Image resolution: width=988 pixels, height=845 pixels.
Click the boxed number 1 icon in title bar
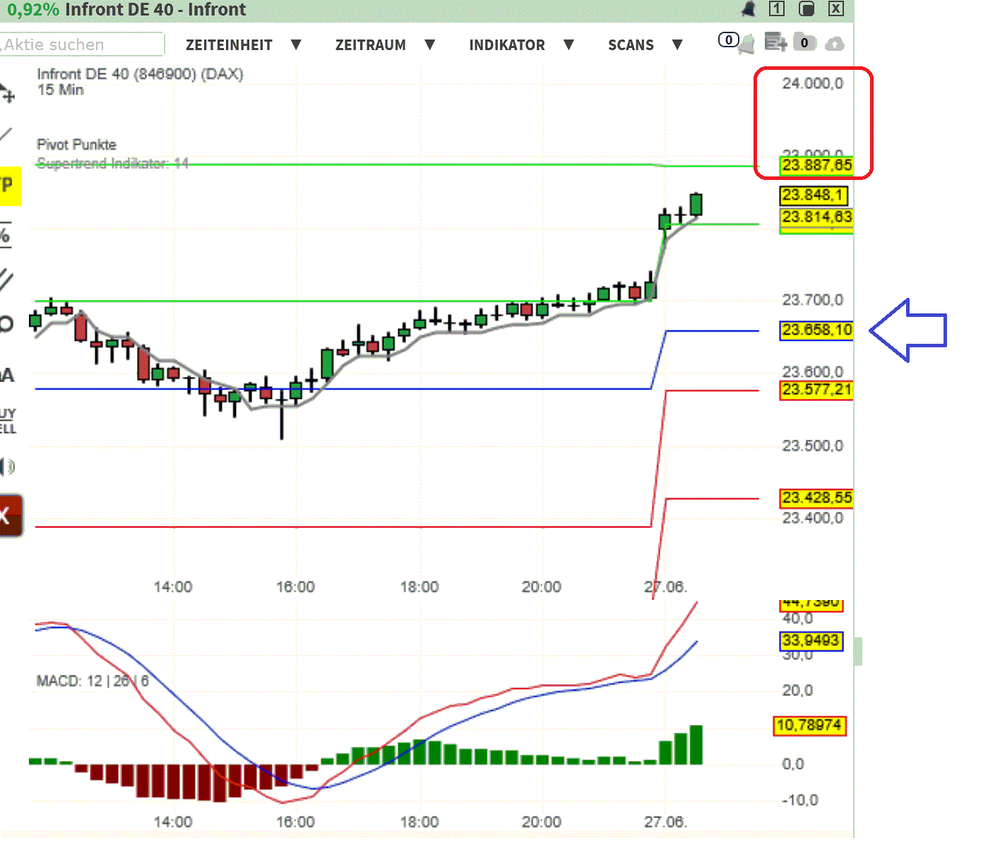click(x=777, y=8)
